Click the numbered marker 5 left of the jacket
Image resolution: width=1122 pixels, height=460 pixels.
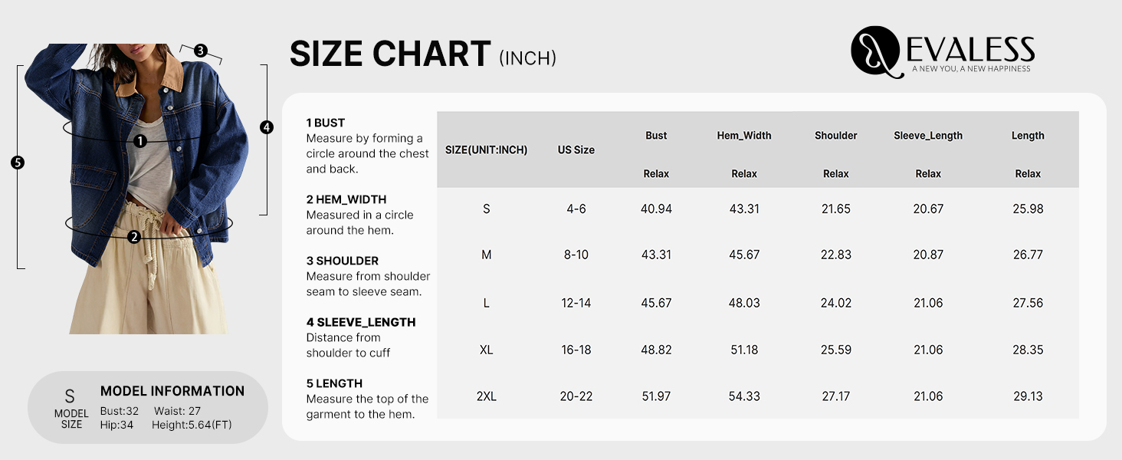18,163
